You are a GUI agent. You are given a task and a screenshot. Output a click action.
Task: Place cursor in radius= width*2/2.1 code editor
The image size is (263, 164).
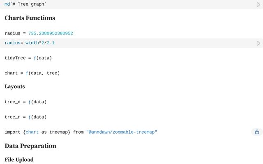click(x=123, y=43)
